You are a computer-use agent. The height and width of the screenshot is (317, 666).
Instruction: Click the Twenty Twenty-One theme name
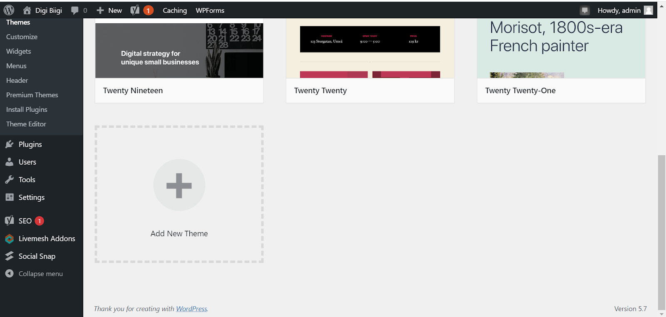520,91
